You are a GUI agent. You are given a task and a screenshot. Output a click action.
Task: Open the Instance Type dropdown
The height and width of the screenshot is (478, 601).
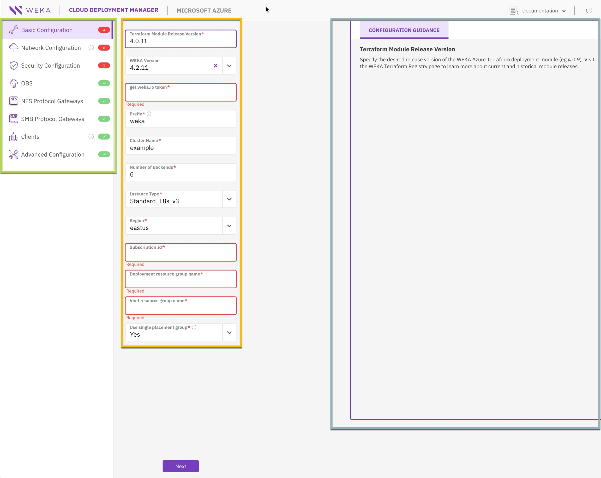[x=229, y=199]
